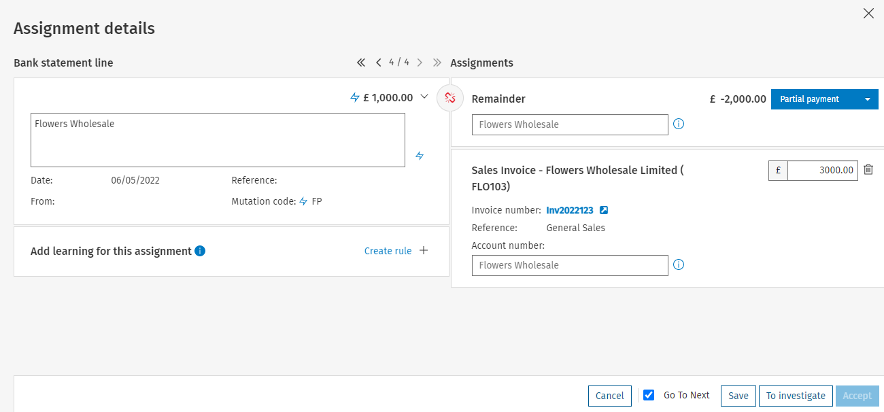Click the Remainder amount £ -2,000.00
Screen dimensions: 884x412
point(738,99)
